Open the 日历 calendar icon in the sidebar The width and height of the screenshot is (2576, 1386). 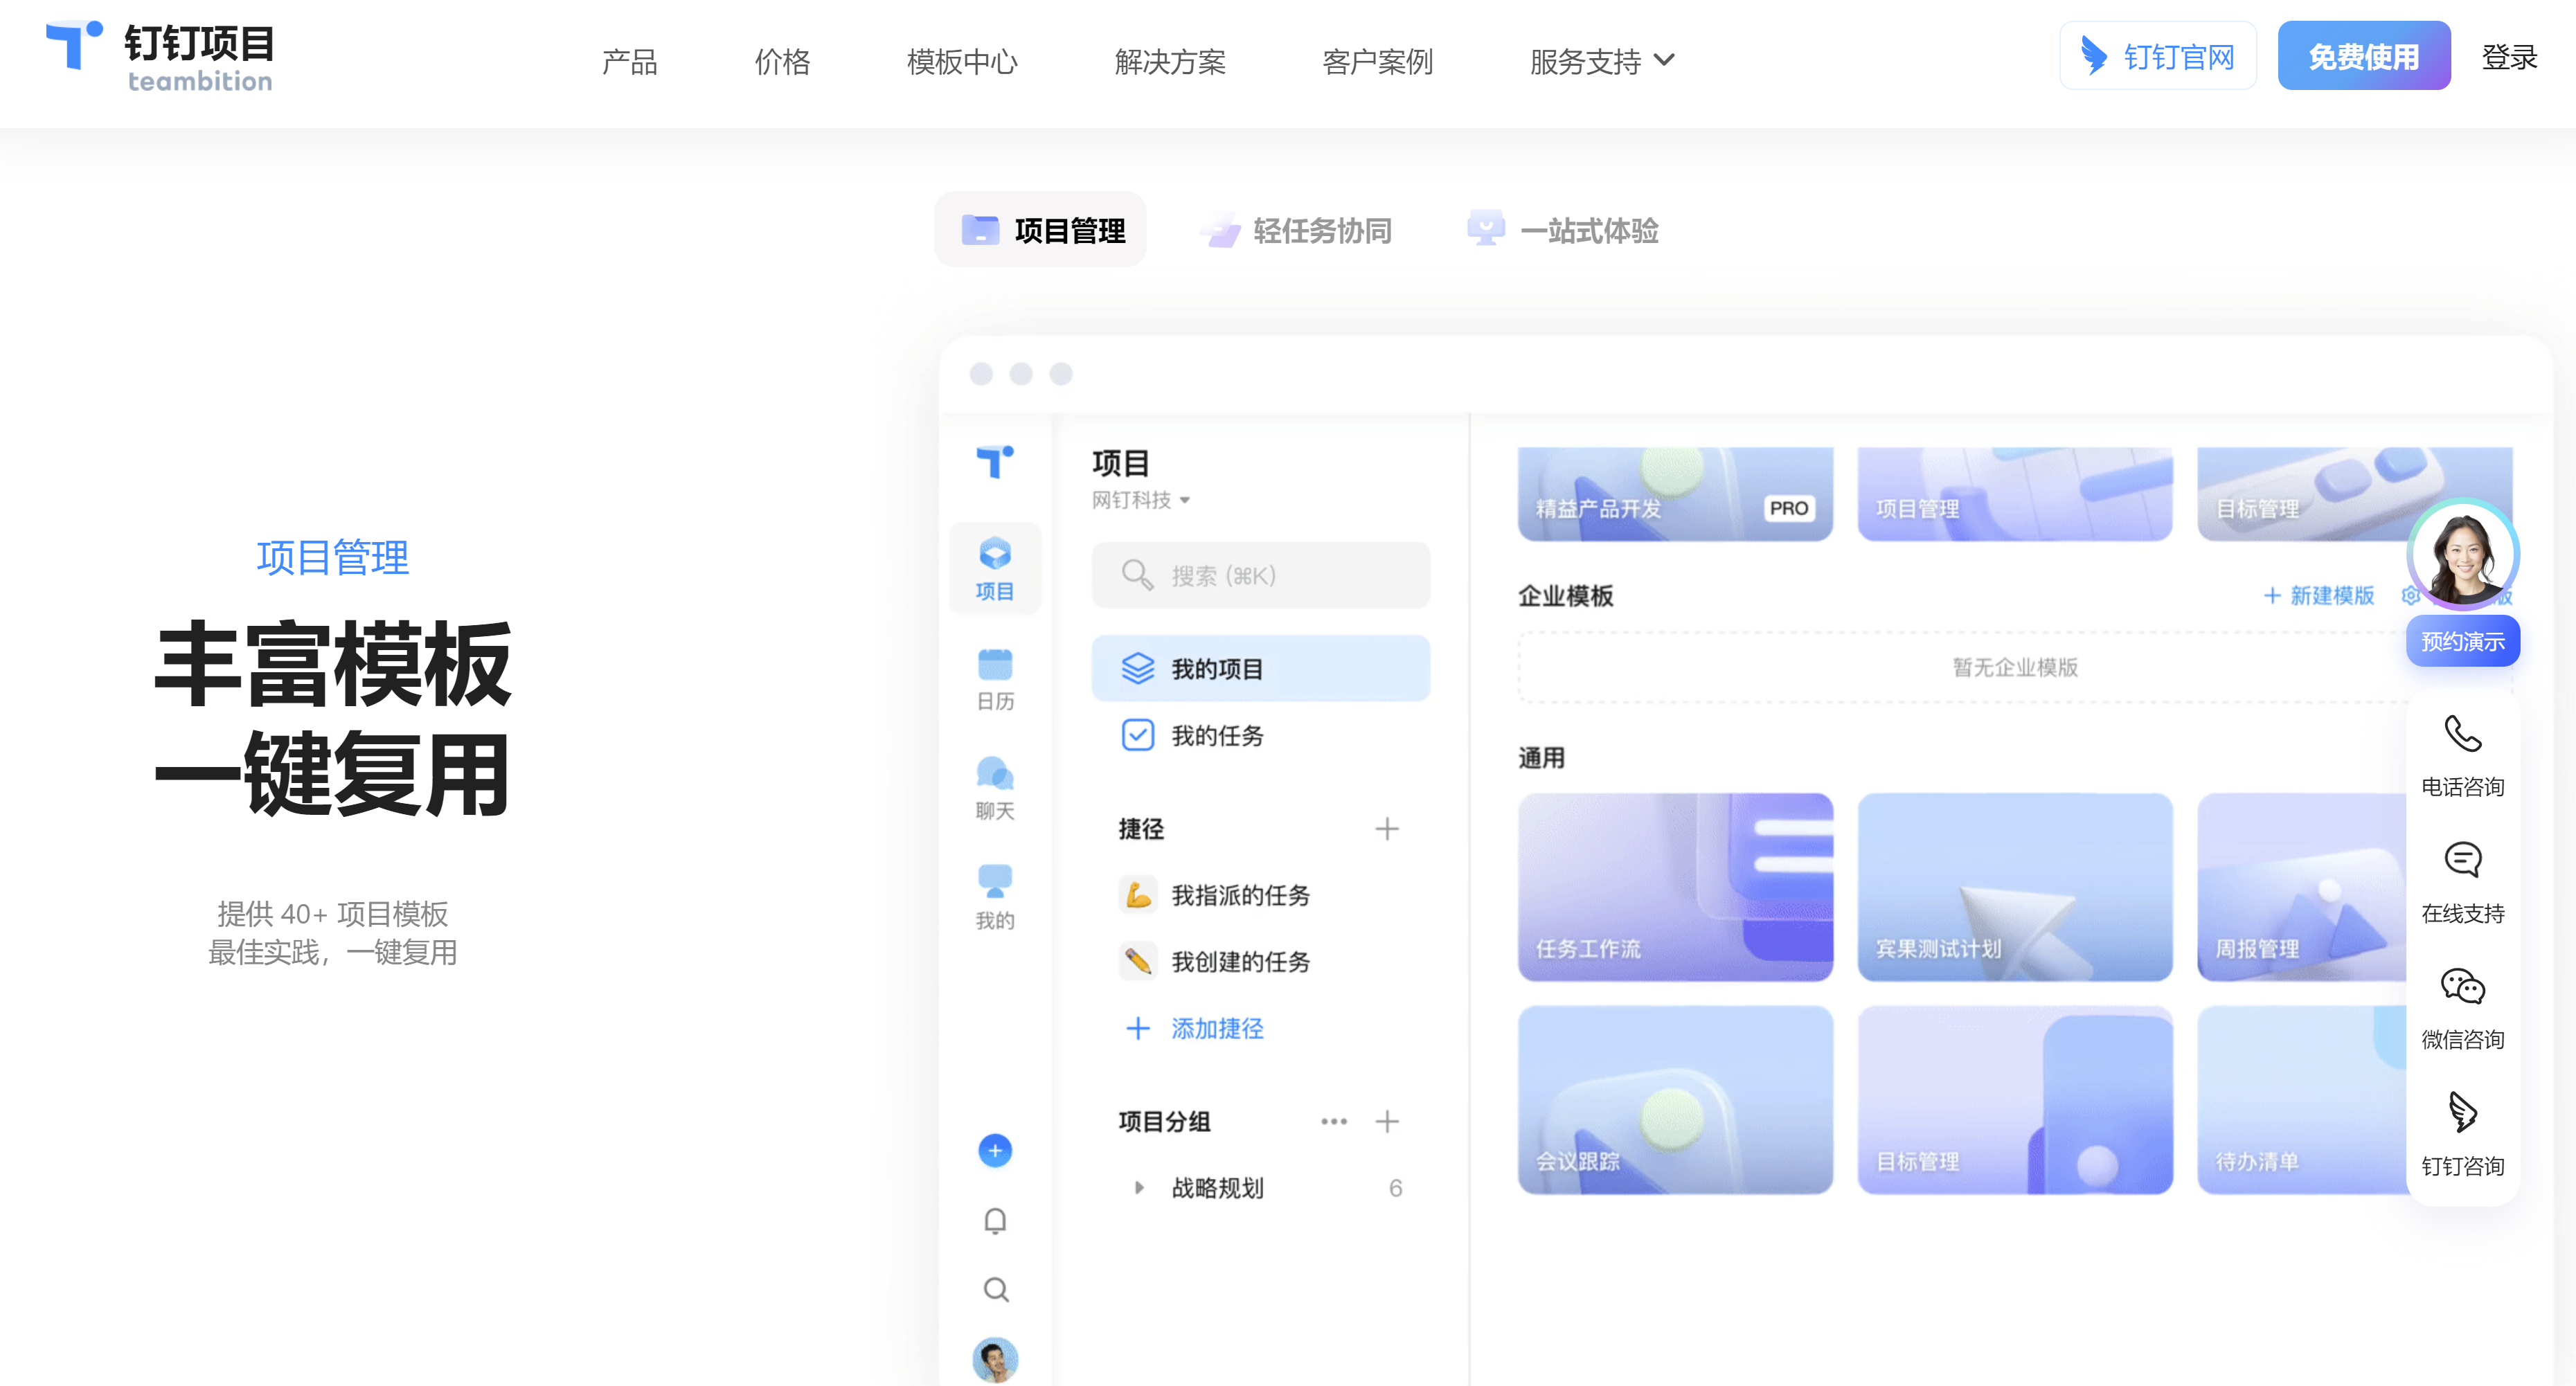[994, 664]
